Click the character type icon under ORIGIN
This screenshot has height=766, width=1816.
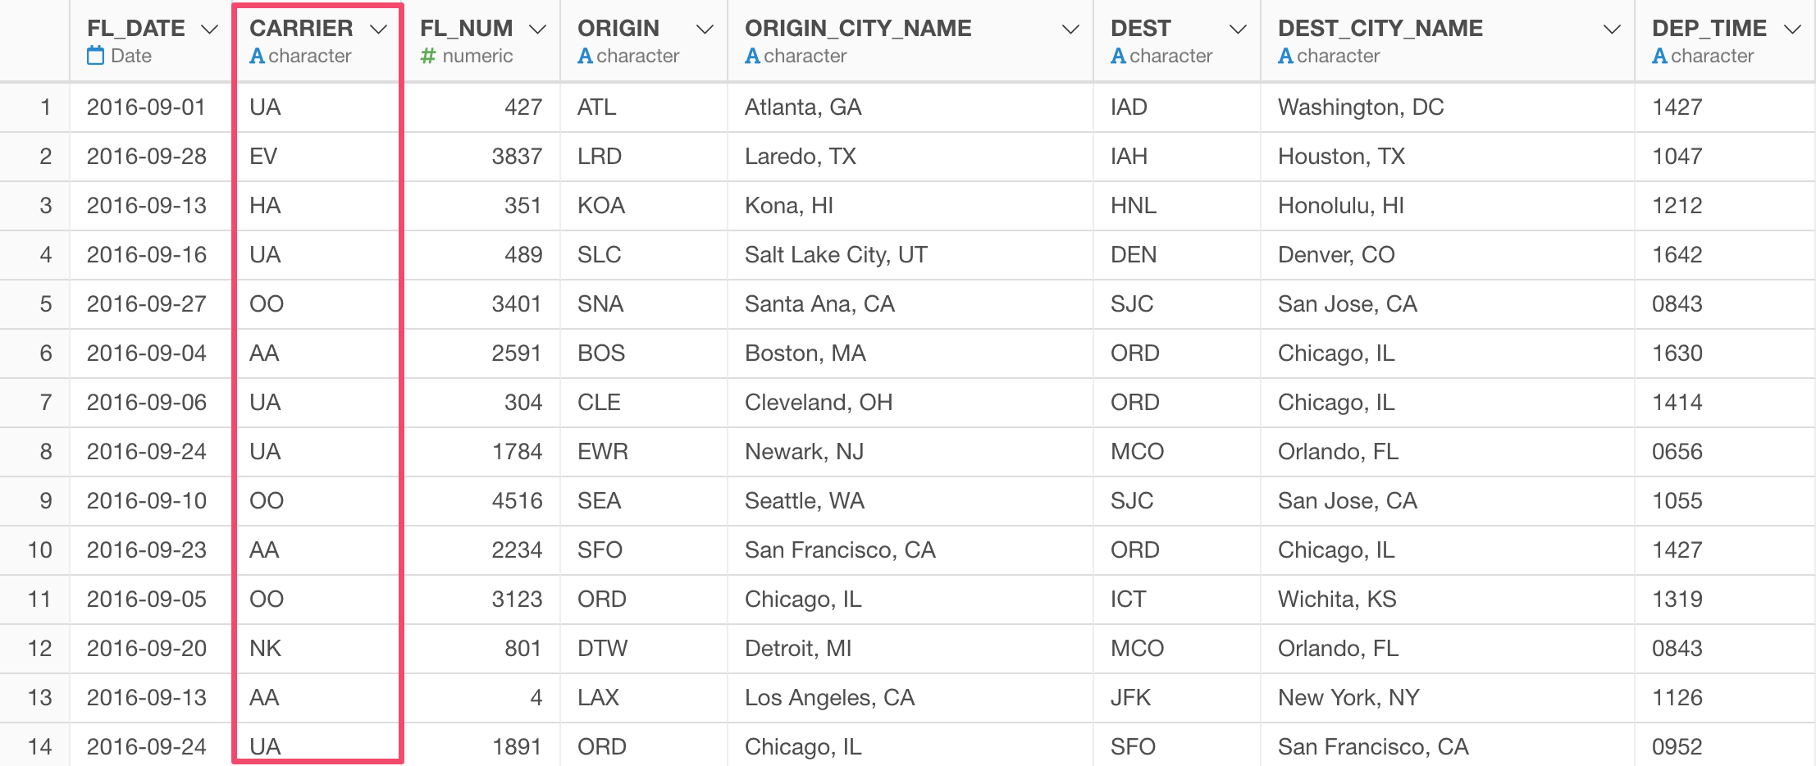pyautogui.click(x=585, y=56)
